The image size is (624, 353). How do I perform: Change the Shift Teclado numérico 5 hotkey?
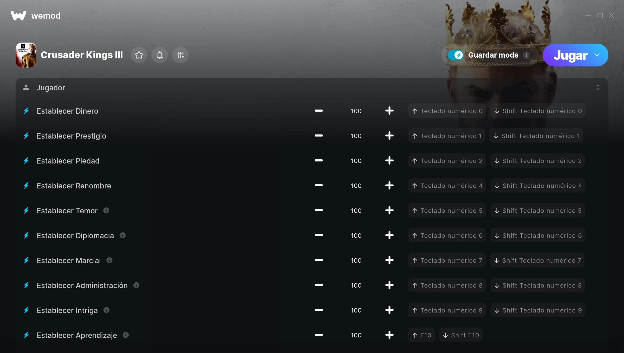click(538, 211)
